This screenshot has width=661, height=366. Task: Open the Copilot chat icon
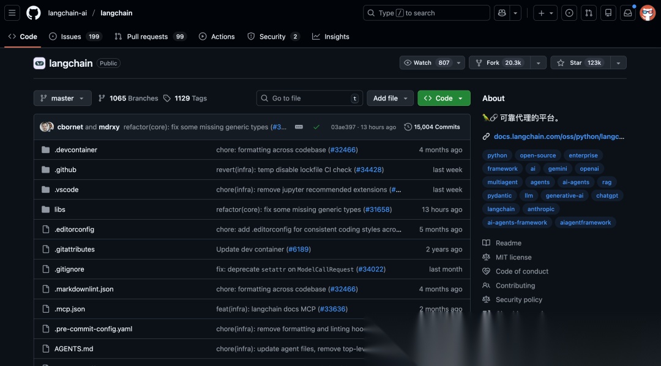502,13
